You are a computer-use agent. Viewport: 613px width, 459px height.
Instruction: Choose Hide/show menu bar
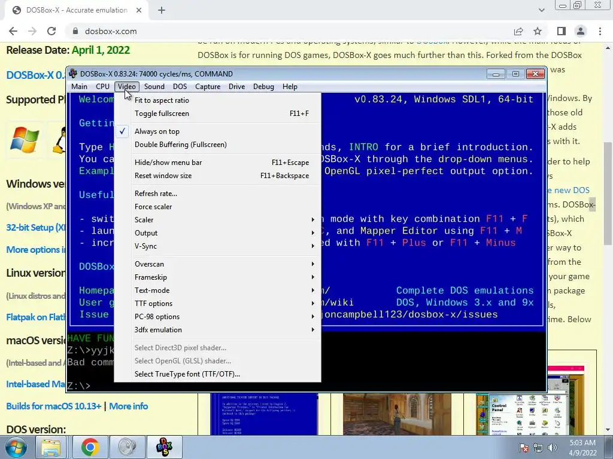(x=218, y=163)
